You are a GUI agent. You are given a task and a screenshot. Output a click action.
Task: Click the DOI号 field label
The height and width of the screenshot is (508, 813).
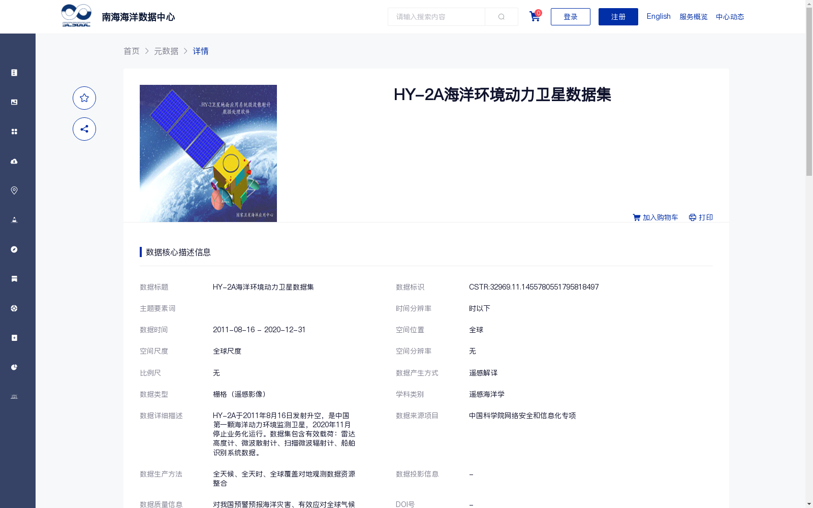[405, 504]
